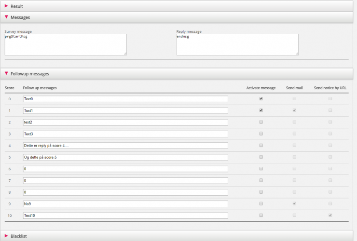Focus the Text10 follow up message field
Screen dimensions: 357x241
point(125,215)
